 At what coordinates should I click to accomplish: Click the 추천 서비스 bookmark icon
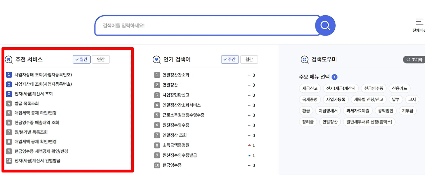click(x=9, y=59)
